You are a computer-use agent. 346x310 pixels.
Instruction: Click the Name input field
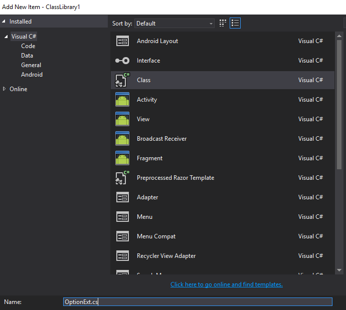pos(198,302)
